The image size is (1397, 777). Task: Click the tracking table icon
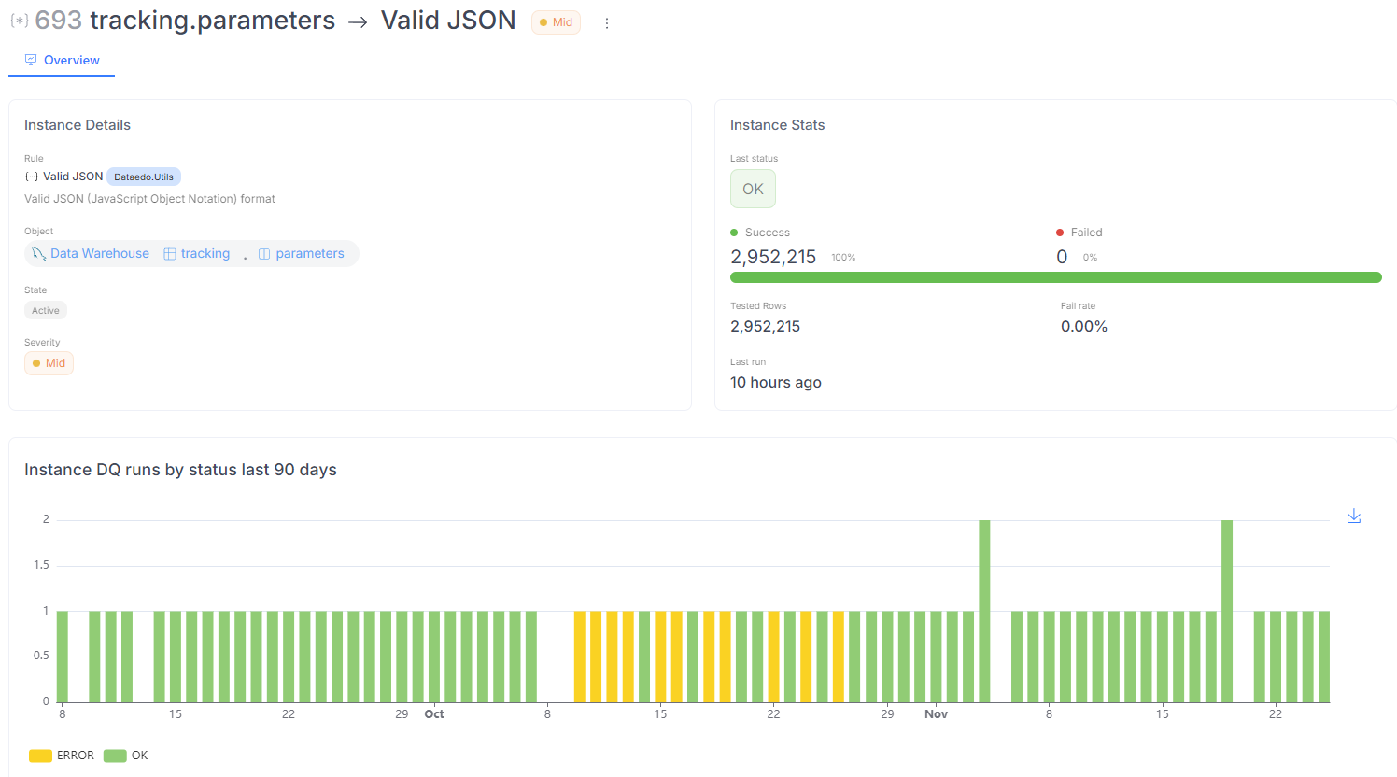point(170,254)
